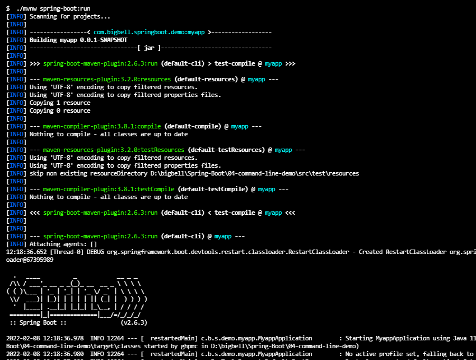Click ':: Spring Boot ::' banner label
This screenshot has height=360, width=476.
38,322
